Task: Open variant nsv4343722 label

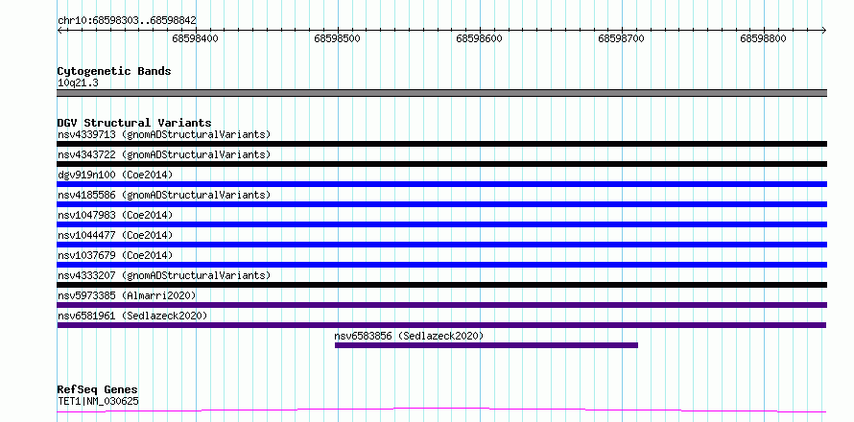Action: click(163, 154)
